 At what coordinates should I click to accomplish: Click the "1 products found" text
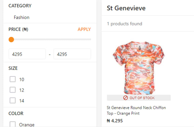tap(124, 24)
